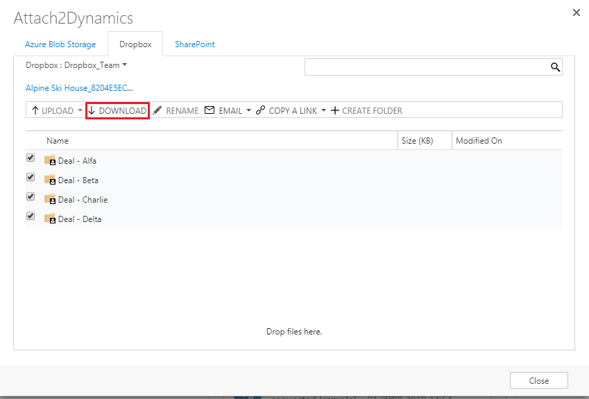Switch to the SharePoint tab
The height and width of the screenshot is (399, 589).
[x=195, y=44]
